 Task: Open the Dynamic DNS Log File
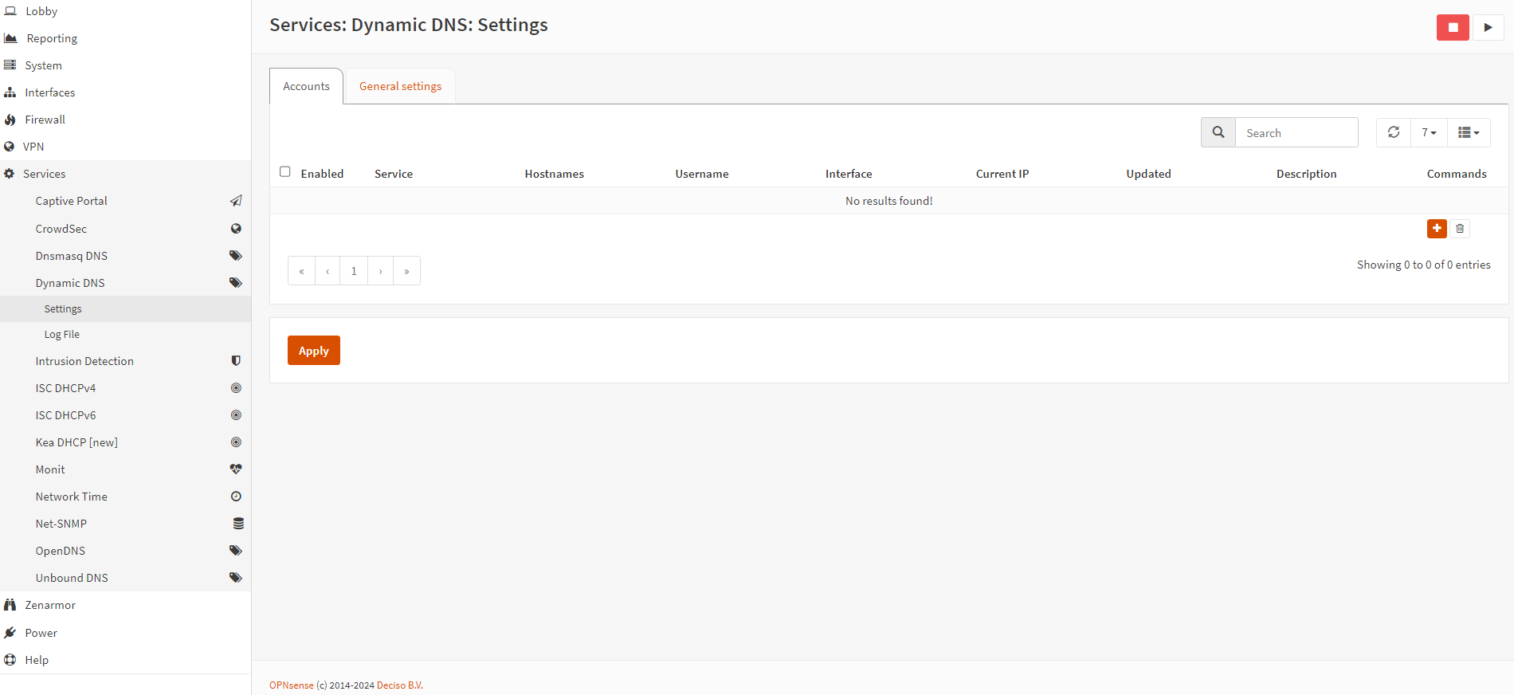61,335
